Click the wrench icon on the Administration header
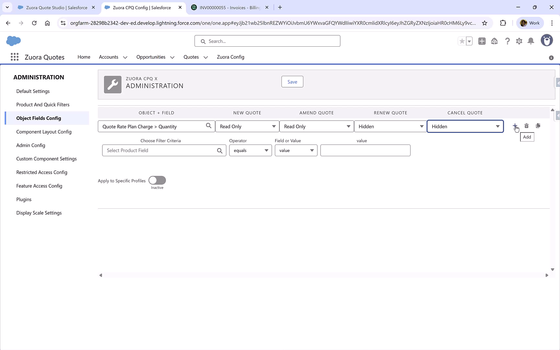Screen dimensions: 560x350 (112, 84)
